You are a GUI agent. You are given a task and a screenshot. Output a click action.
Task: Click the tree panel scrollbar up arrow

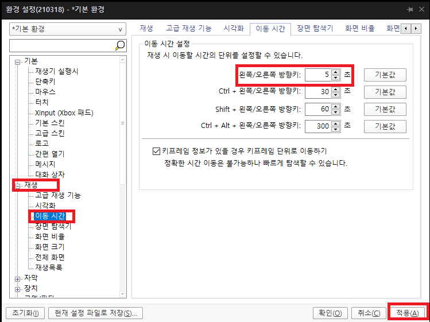123,60
